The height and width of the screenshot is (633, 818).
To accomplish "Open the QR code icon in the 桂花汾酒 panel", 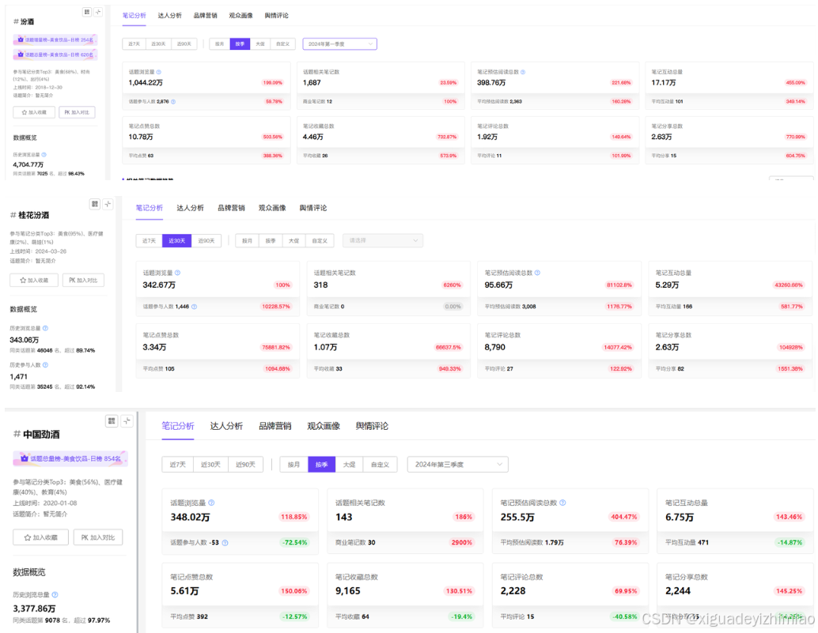I will 94,204.
